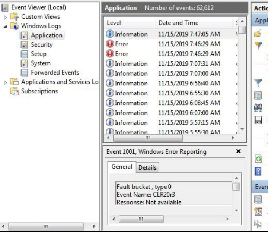Select Information event at 7:07:00 AM
This screenshot has height=232, width=268.
tap(170, 73)
